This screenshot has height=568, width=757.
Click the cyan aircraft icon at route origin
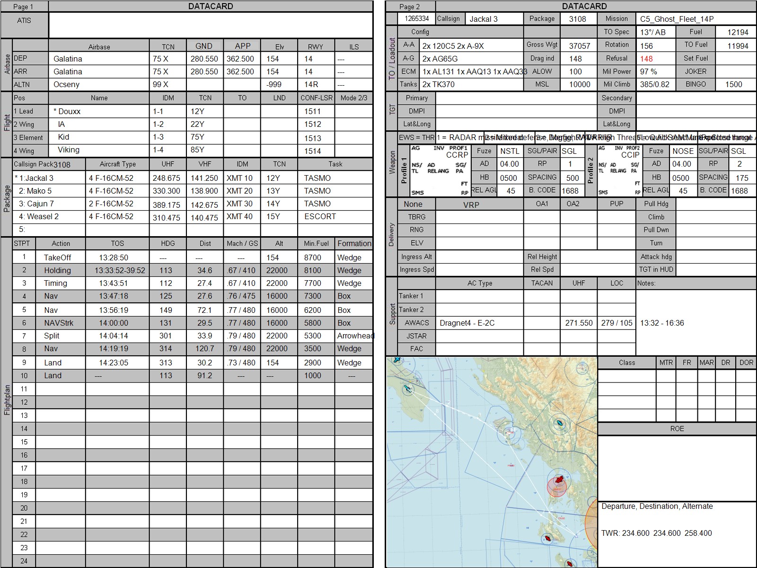pos(407,390)
